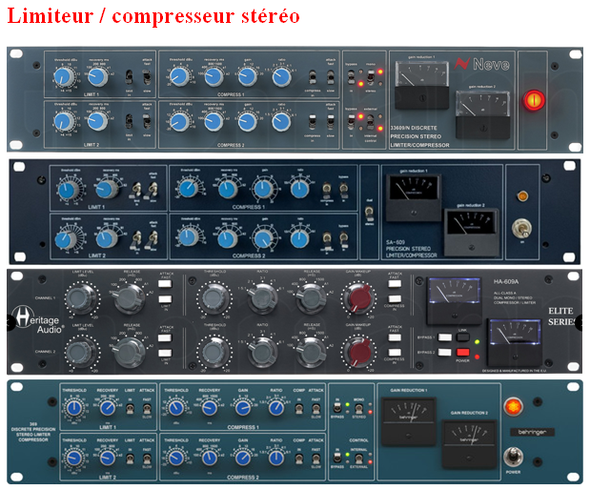Viewport: 590px width, 490px height.
Task: Click the 'Limiteur / compresseur stéréo' heading
Action: click(154, 16)
